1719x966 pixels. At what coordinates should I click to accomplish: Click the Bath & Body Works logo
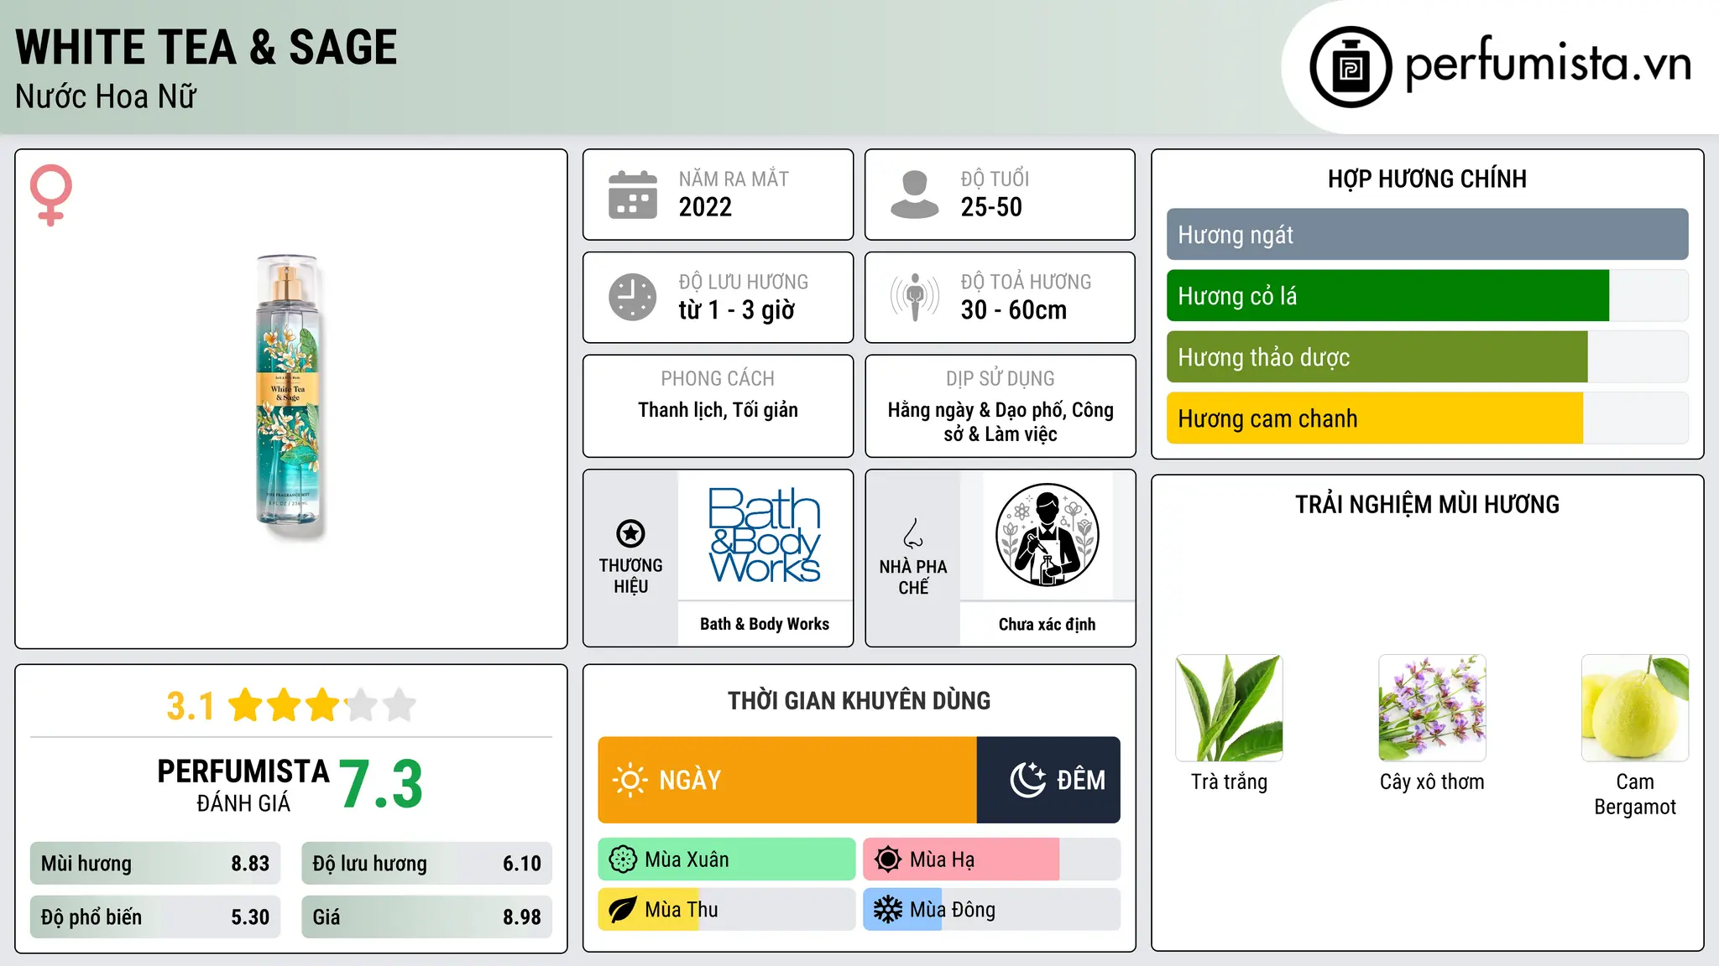[765, 535]
